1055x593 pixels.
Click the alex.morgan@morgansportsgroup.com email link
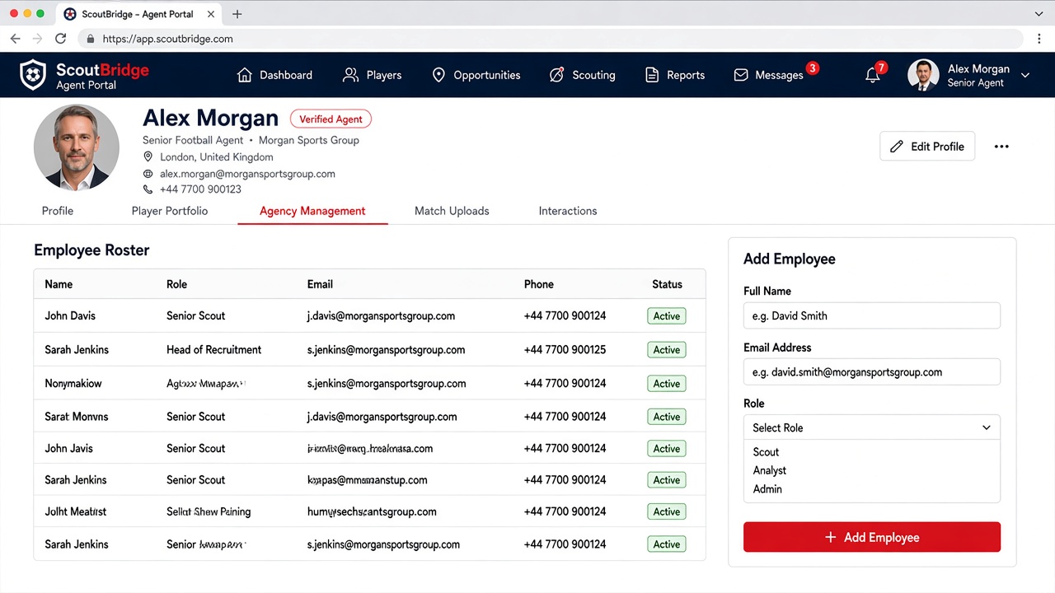(247, 174)
